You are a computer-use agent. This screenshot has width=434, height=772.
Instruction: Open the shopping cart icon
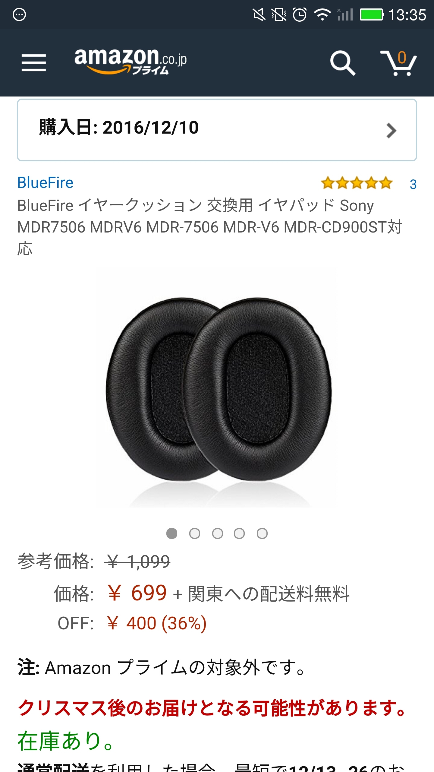(x=398, y=63)
